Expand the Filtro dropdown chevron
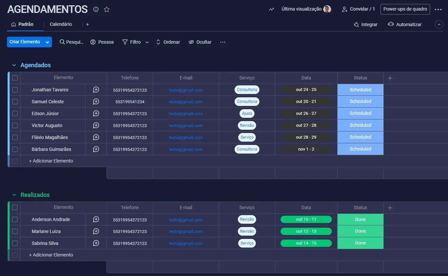Image resolution: width=448 pixels, height=276 pixels. pyautogui.click(x=147, y=42)
